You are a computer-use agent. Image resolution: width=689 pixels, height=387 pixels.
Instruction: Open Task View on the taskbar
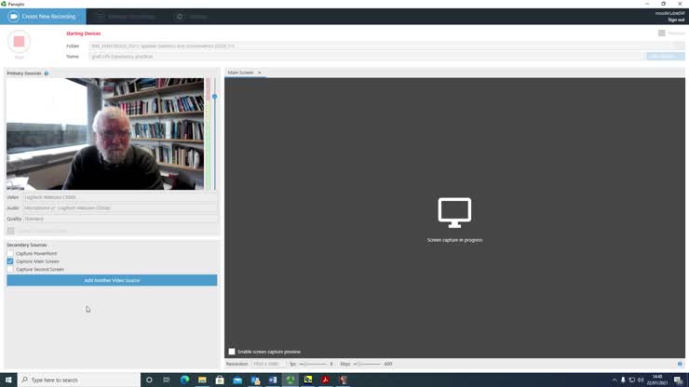pos(167,380)
